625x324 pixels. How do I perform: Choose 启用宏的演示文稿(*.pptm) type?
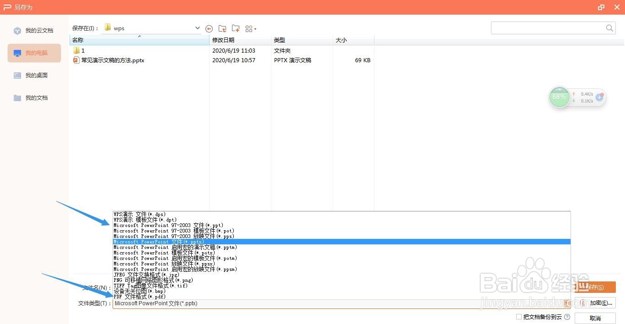click(x=342, y=247)
